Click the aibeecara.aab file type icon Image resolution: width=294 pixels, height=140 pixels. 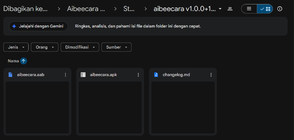tap(10, 75)
